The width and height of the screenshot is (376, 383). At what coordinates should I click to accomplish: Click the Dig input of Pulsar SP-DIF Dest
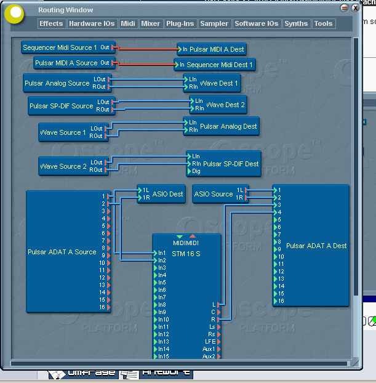pos(190,171)
